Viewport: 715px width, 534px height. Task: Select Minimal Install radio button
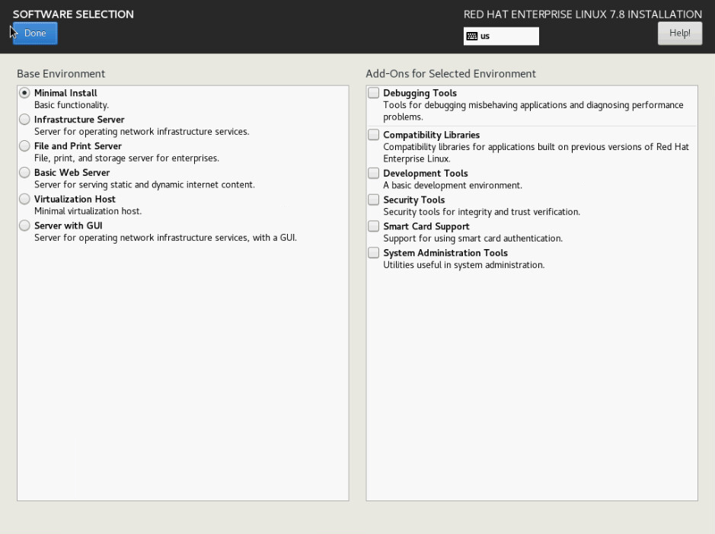click(x=24, y=93)
